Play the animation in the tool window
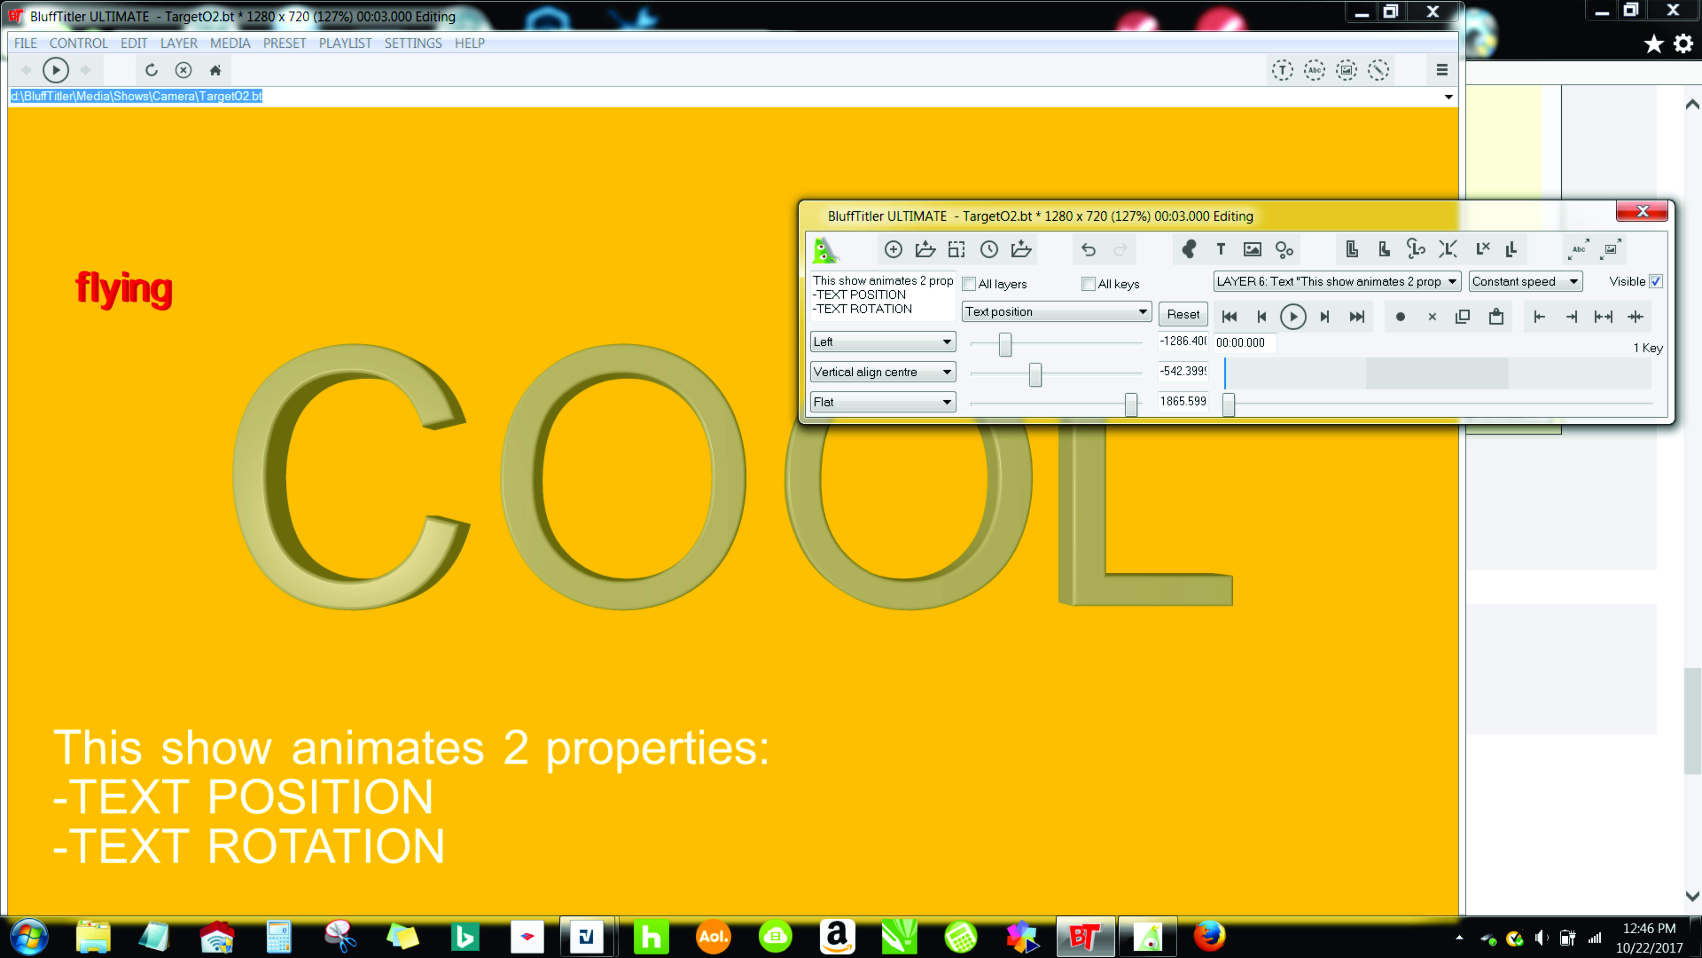Screen dimensions: 1702x958 pyautogui.click(x=1293, y=317)
